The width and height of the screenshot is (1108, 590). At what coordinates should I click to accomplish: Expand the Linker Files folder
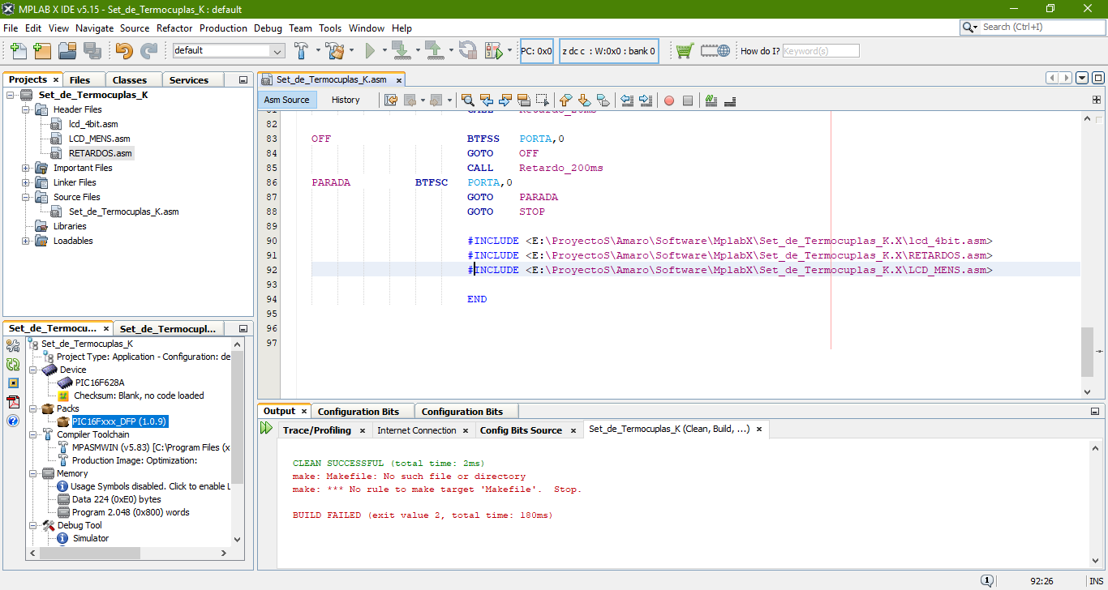(x=26, y=182)
